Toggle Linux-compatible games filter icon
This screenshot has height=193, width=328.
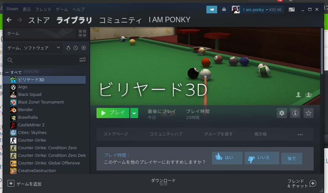tap(68, 48)
